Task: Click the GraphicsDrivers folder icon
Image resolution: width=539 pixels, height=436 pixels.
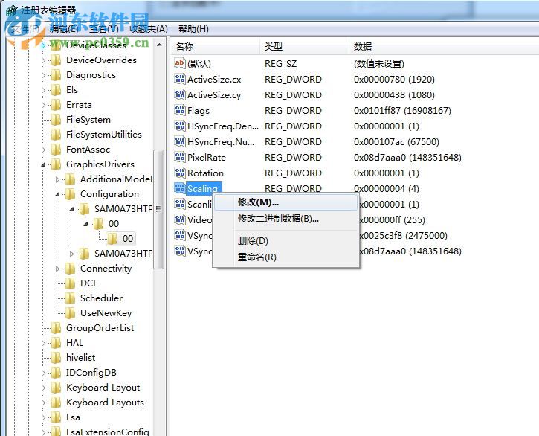Action: (x=56, y=164)
